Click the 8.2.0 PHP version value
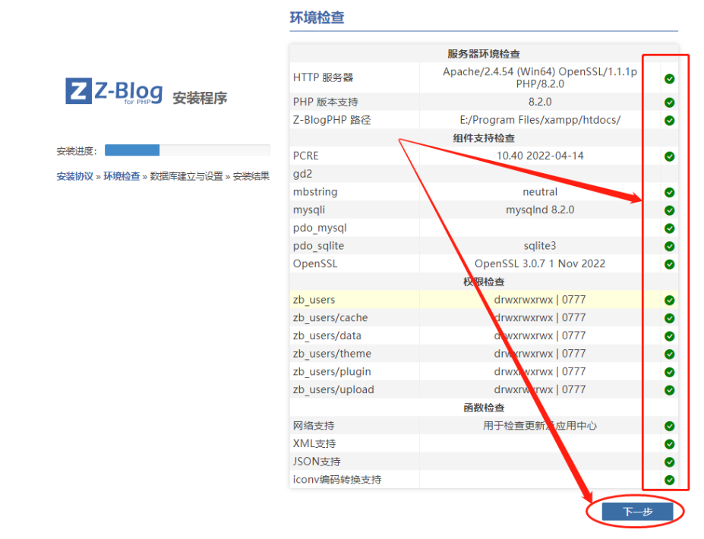Screen dimensions: 704x539 click(x=540, y=102)
